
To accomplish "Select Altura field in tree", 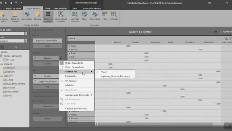I will pos(10,80).
